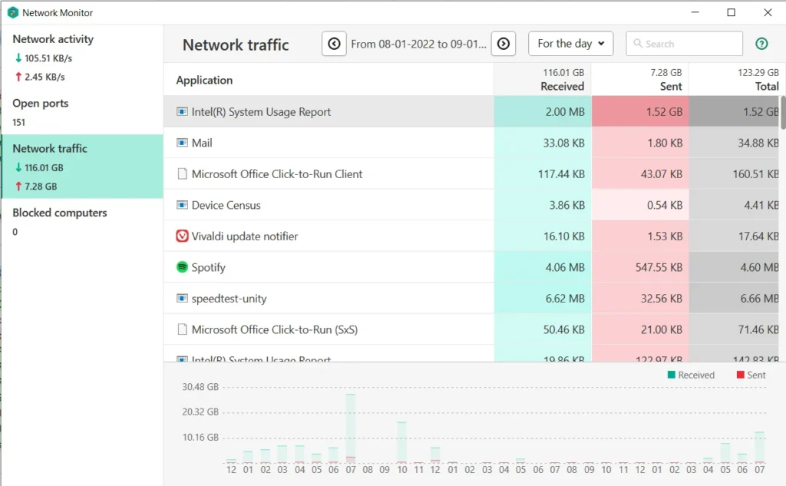Open the green help question mark icon
Image resolution: width=786 pixels, height=486 pixels.
[x=761, y=44]
